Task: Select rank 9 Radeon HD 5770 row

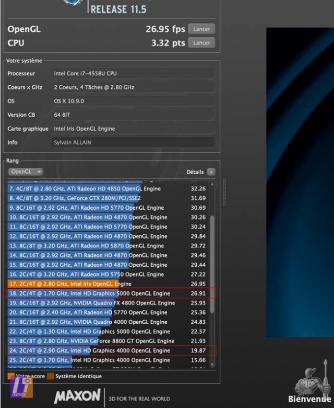Action: pyautogui.click(x=108, y=208)
